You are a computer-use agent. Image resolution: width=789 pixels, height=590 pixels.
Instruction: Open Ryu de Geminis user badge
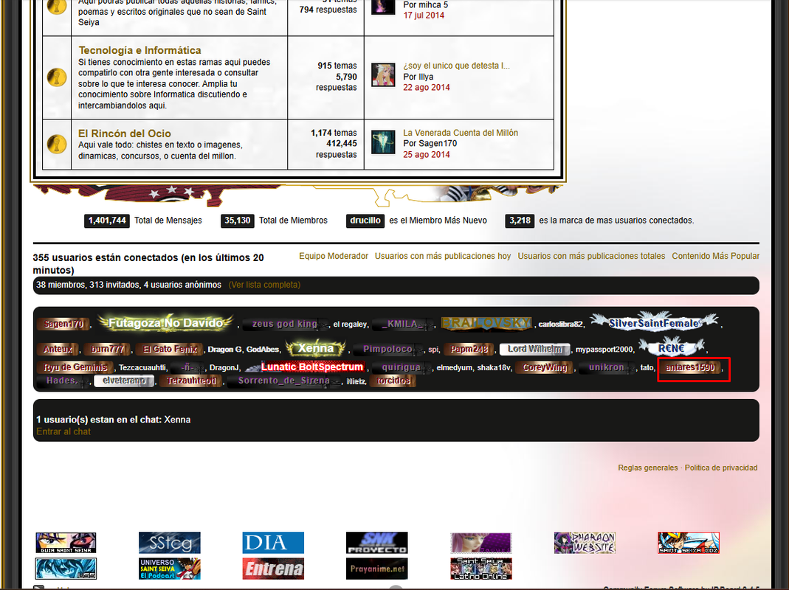[x=75, y=367]
